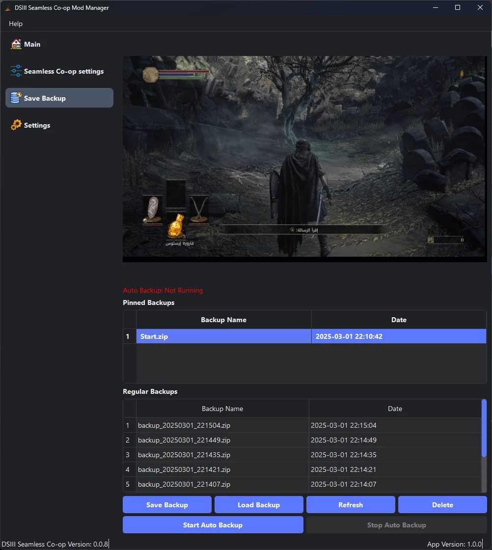The image size is (492, 550).
Task: Click date cell 2025-03-01 22:14:21
Action: [x=395, y=469]
